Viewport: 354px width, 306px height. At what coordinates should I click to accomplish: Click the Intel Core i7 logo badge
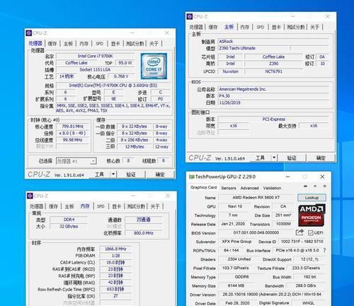click(x=154, y=66)
